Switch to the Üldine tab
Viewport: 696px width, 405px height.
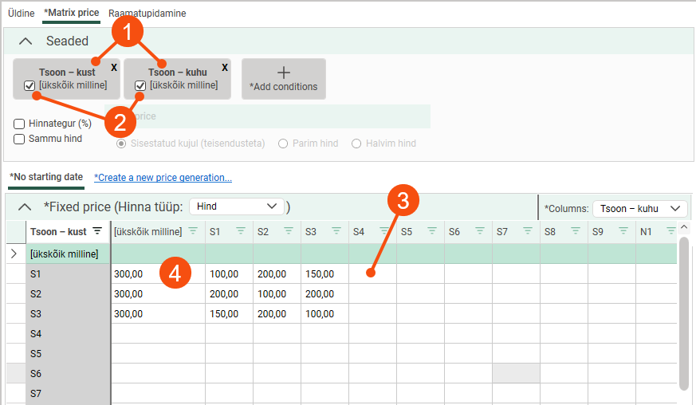pyautogui.click(x=21, y=14)
